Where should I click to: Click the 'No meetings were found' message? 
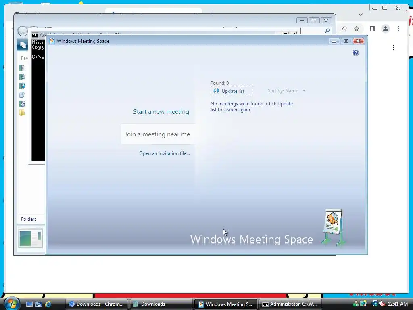coord(252,107)
